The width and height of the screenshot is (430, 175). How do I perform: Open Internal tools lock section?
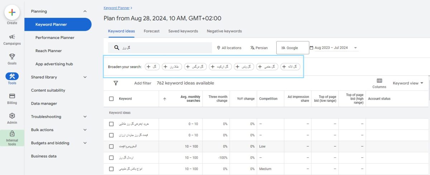click(x=12, y=138)
